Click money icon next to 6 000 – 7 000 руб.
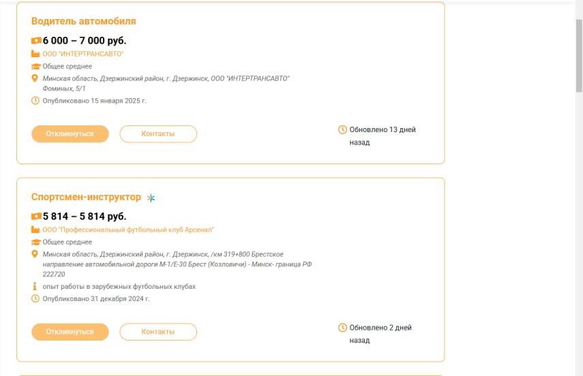 click(36, 40)
